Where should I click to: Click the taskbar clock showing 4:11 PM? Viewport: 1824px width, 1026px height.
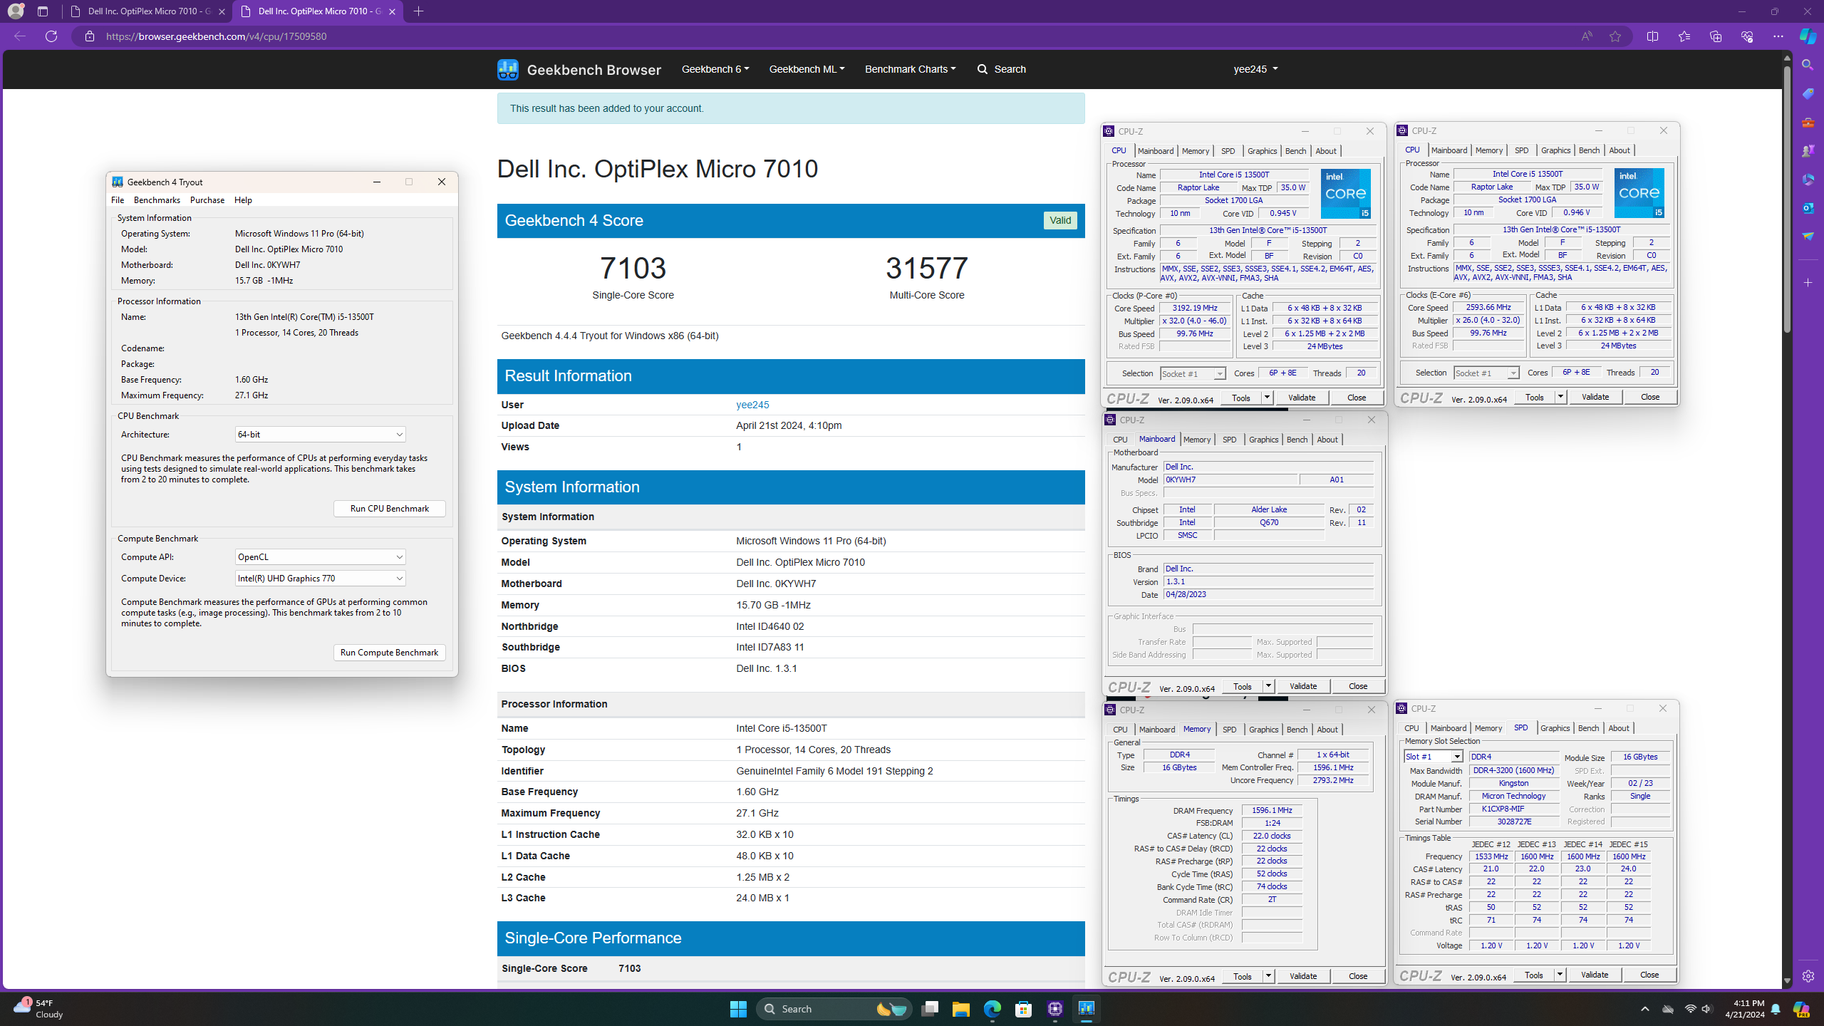point(1744,1009)
